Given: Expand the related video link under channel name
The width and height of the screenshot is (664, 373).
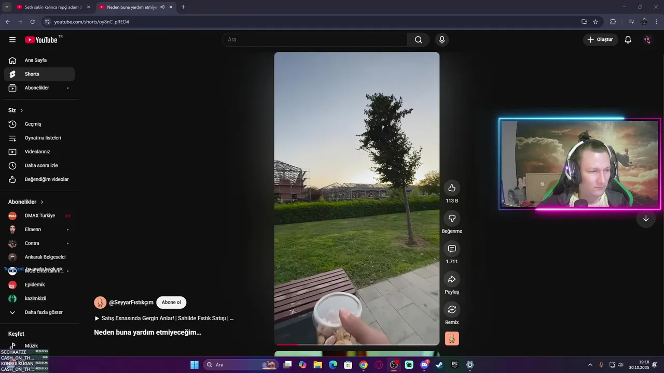Looking at the screenshot, I should (164, 319).
